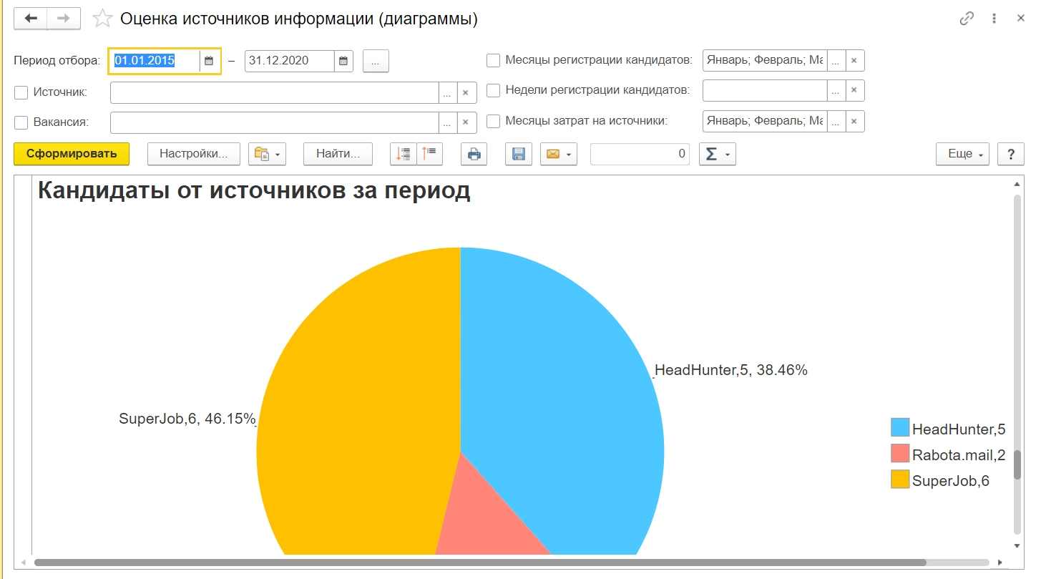Open calendar for start date 01.01.2015
This screenshot has width=1041, height=579.
(x=209, y=61)
